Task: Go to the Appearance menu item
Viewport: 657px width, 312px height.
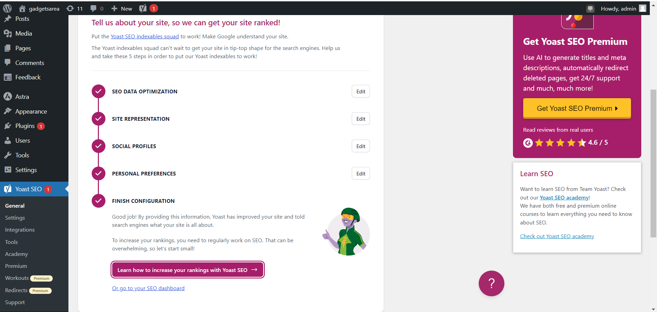Action: [31, 112]
